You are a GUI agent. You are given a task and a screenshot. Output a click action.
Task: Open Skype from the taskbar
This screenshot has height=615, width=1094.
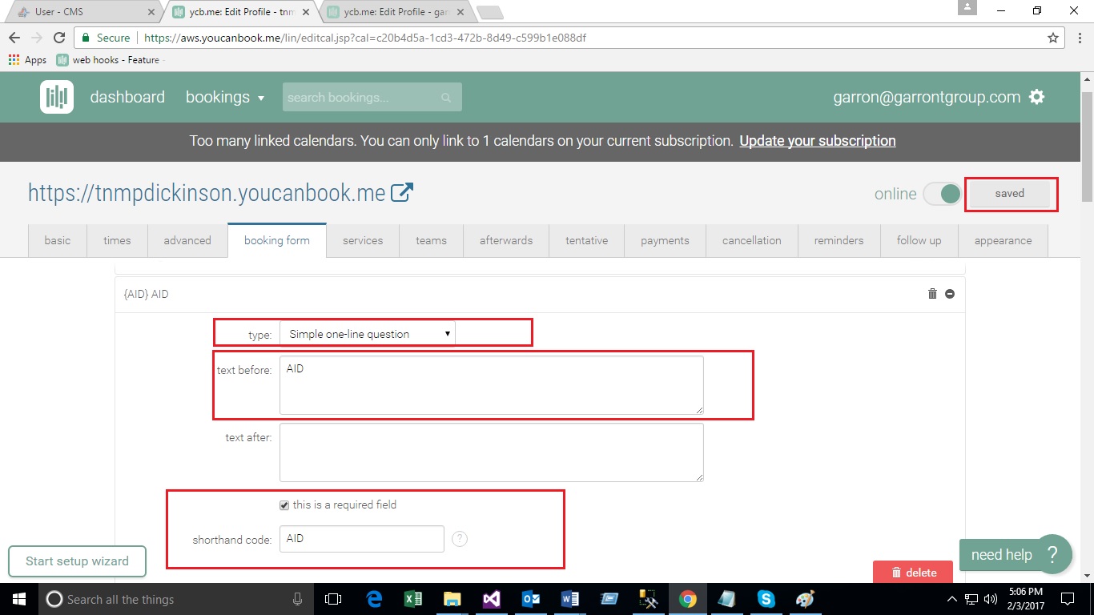(766, 599)
